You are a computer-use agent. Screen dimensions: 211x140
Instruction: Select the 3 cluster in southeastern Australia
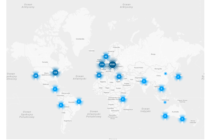tap(182, 119)
